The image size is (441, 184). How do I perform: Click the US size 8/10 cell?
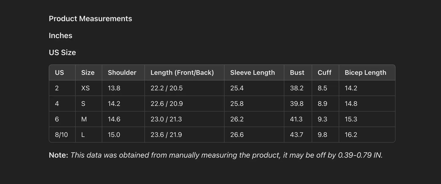click(x=61, y=135)
